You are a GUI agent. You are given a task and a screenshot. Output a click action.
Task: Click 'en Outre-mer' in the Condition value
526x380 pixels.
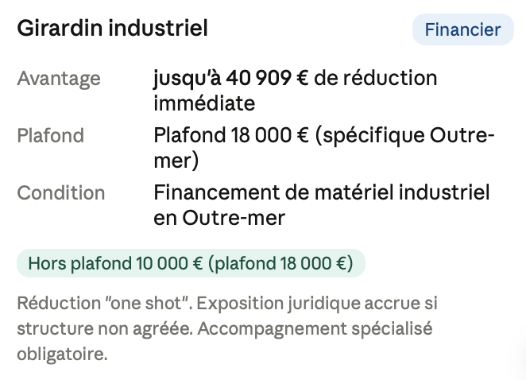coord(219,218)
